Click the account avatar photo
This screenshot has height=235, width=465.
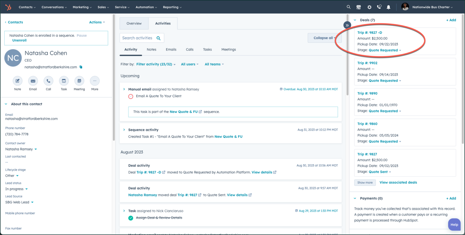(x=405, y=7)
